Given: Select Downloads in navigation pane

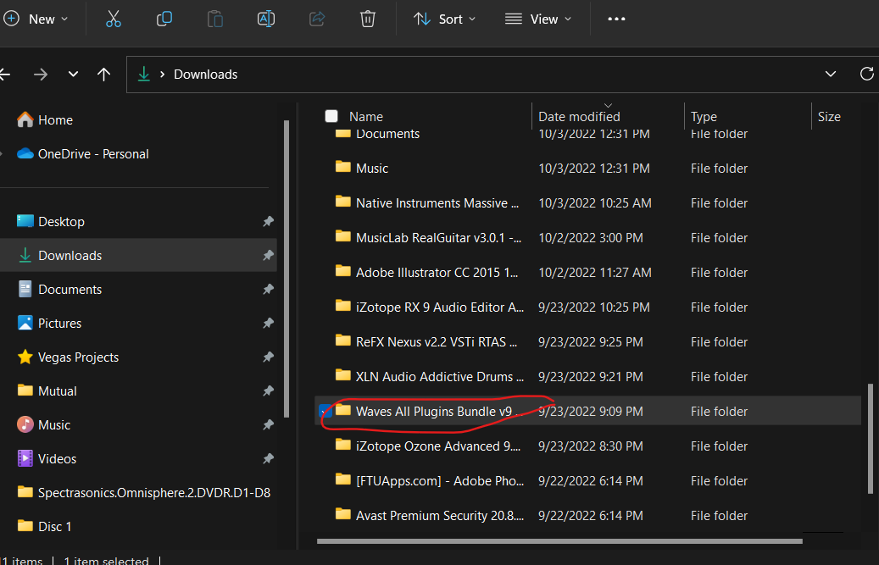Looking at the screenshot, I should pyautogui.click(x=138, y=255).
